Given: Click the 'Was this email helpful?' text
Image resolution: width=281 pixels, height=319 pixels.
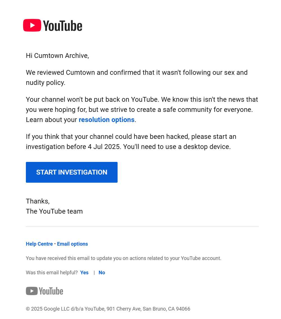Looking at the screenshot, I should pyautogui.click(x=52, y=272).
